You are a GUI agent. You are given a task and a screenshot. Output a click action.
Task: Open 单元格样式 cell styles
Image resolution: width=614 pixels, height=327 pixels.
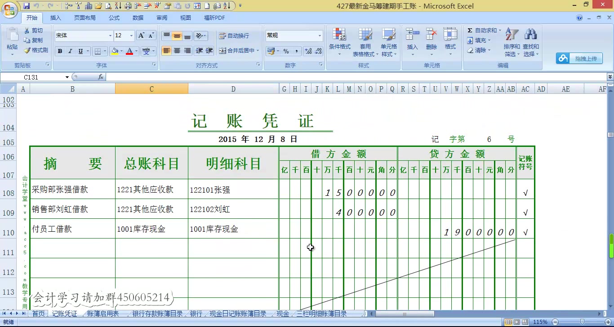[389, 42]
